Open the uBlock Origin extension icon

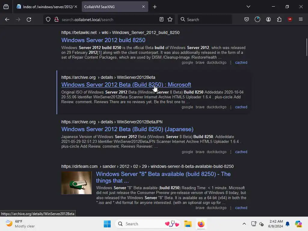click(290, 19)
